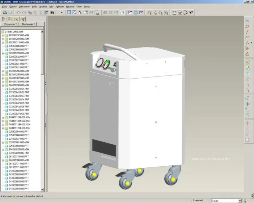
Task: Select the datum axis tool in right toolbar
Action: coord(247,31)
